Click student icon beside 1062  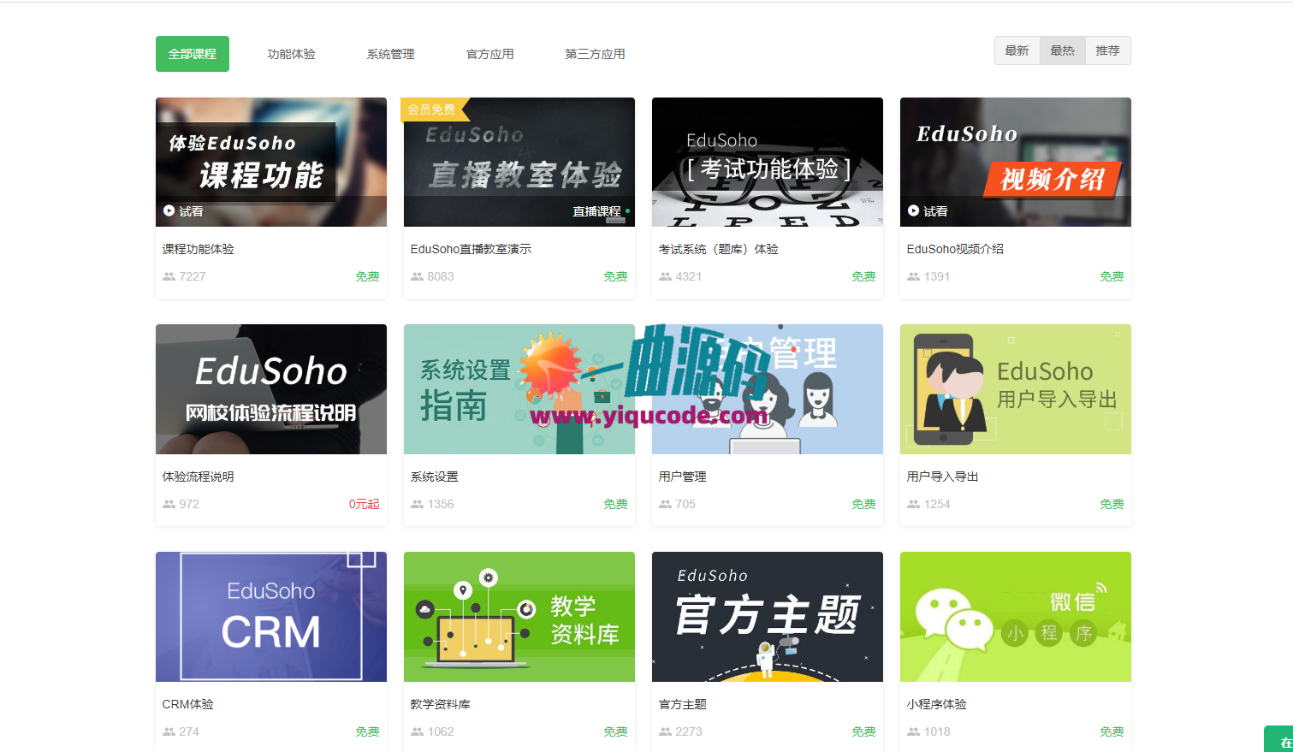pos(417,731)
